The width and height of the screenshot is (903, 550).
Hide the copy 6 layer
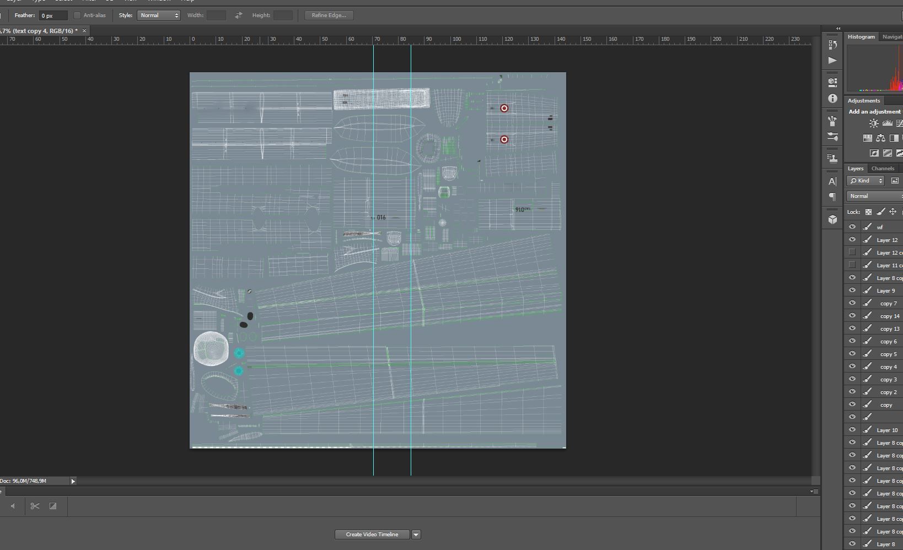[x=852, y=341]
